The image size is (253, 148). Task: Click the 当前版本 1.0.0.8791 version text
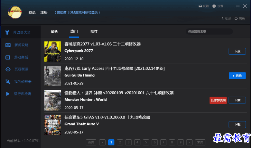click(23, 141)
